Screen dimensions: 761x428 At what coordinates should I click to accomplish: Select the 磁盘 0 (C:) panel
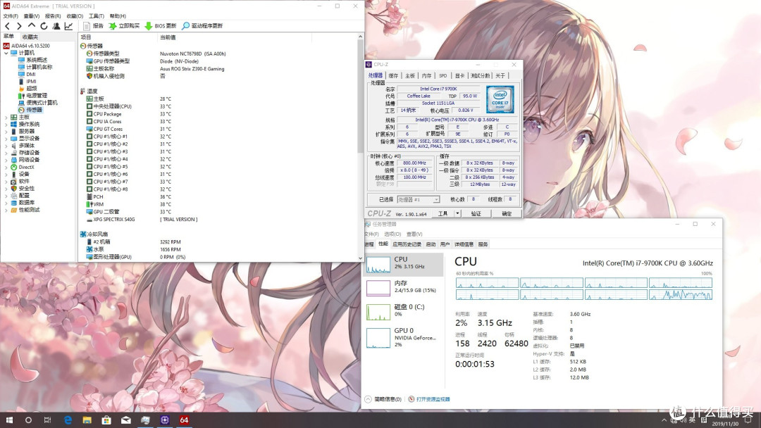403,312
